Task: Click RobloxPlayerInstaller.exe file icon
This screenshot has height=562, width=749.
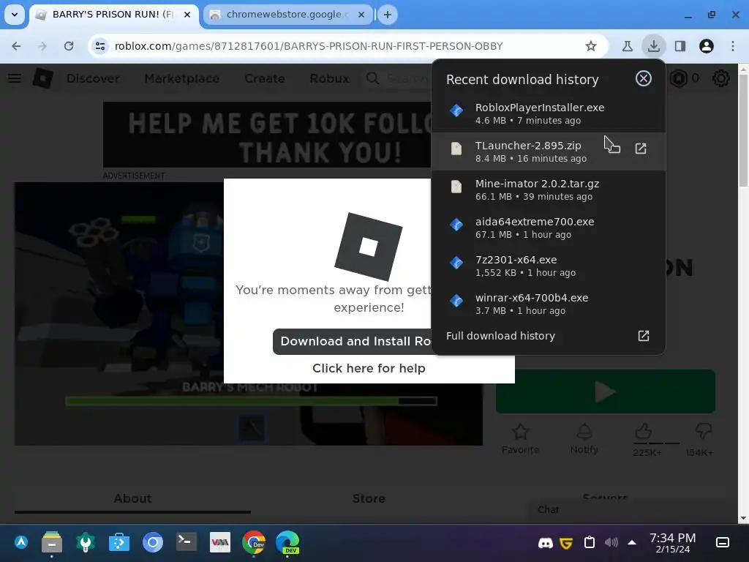Action: tap(456, 110)
